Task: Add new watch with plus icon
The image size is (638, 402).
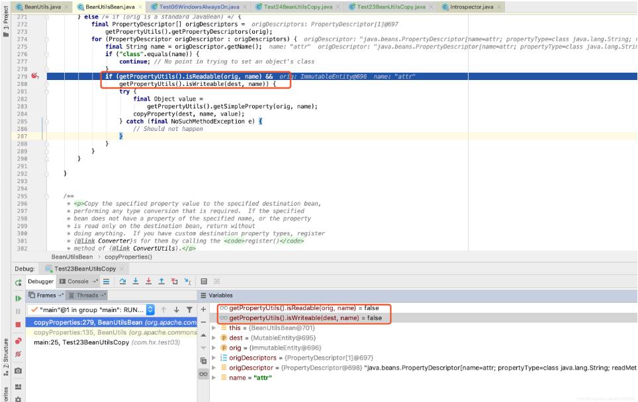Action: point(204,309)
